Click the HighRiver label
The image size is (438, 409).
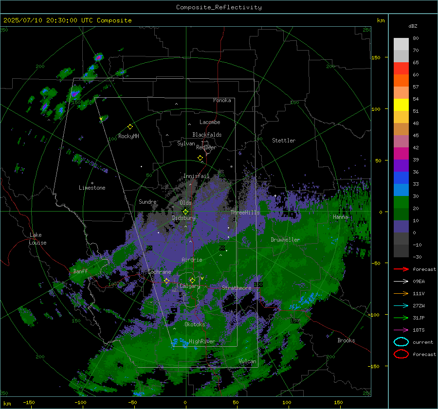(x=202, y=341)
